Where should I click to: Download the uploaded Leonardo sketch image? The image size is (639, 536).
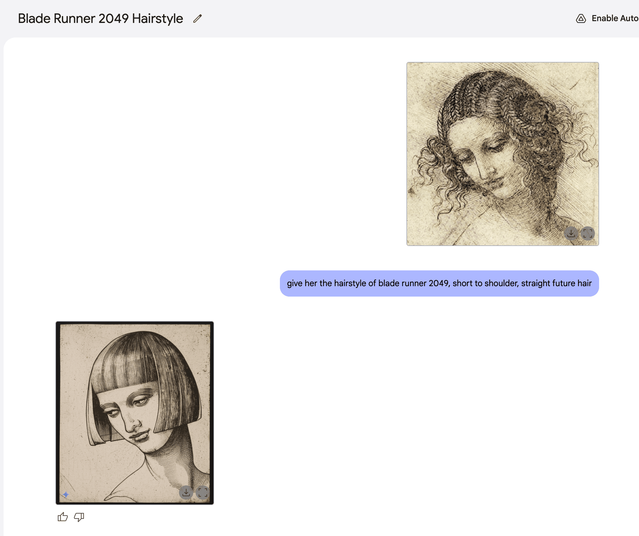point(571,233)
